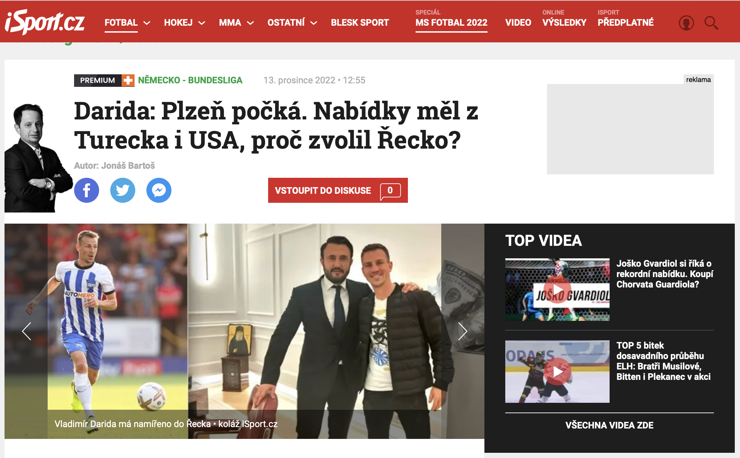This screenshot has height=458, width=740.
Task: Open VŠECHNA VIDEA ZDE link
Action: [609, 425]
